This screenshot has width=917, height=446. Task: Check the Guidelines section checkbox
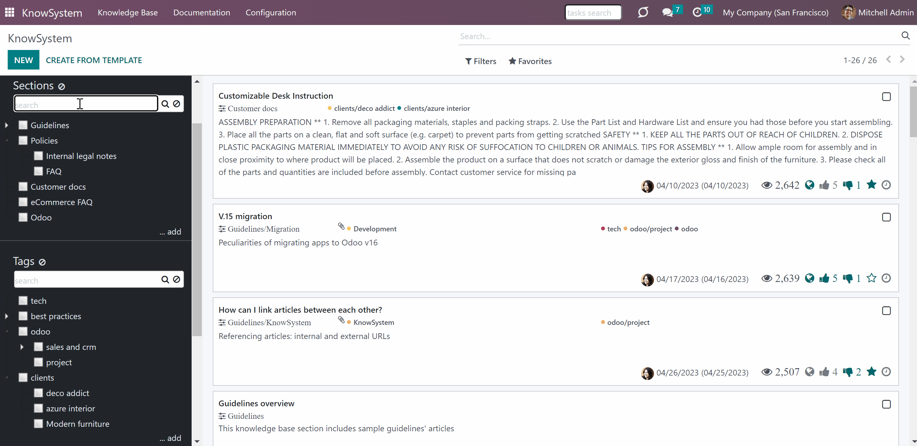pos(23,125)
